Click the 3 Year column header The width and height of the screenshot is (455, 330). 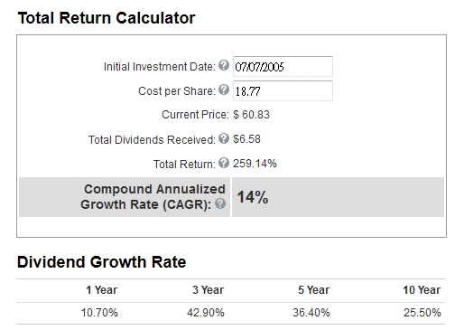pyautogui.click(x=209, y=290)
